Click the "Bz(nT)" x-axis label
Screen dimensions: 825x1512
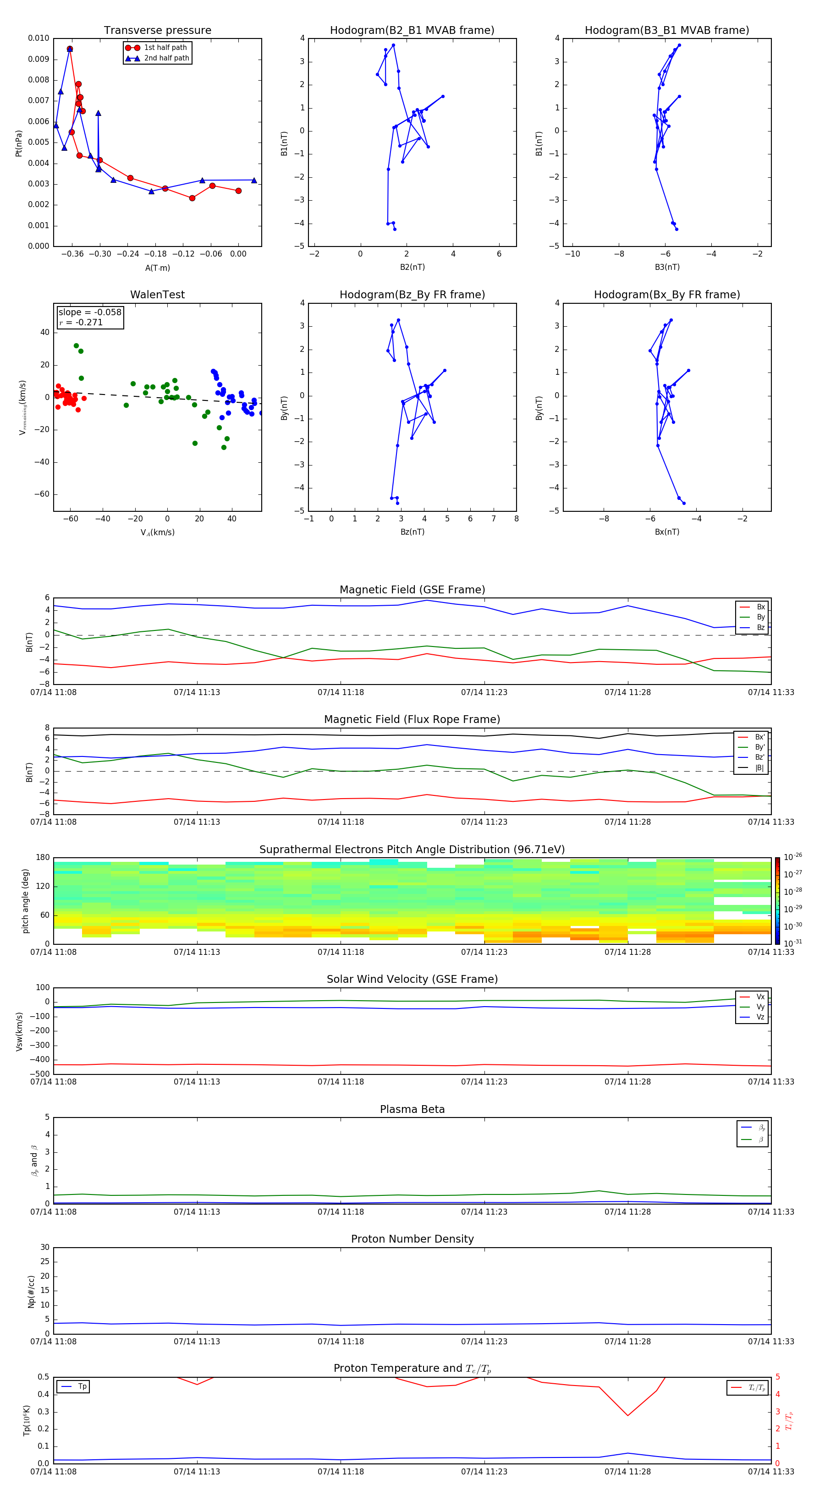coord(412,532)
